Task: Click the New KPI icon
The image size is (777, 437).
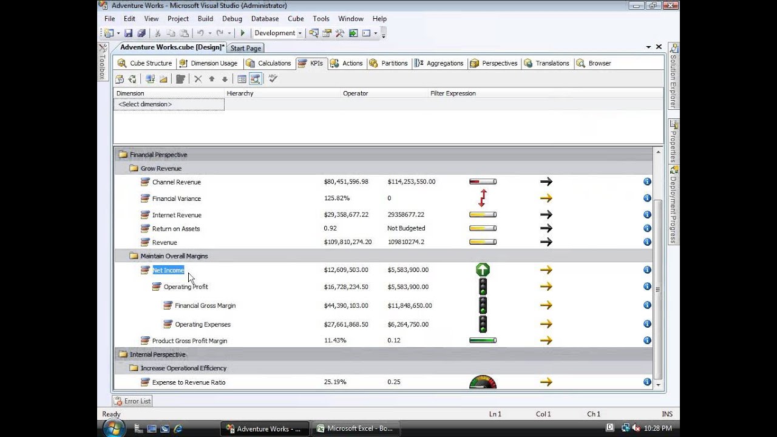Action: pyautogui.click(x=180, y=79)
